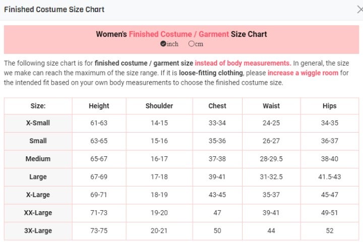
Task: Click the XX-Large size row label
Action: tap(38, 213)
